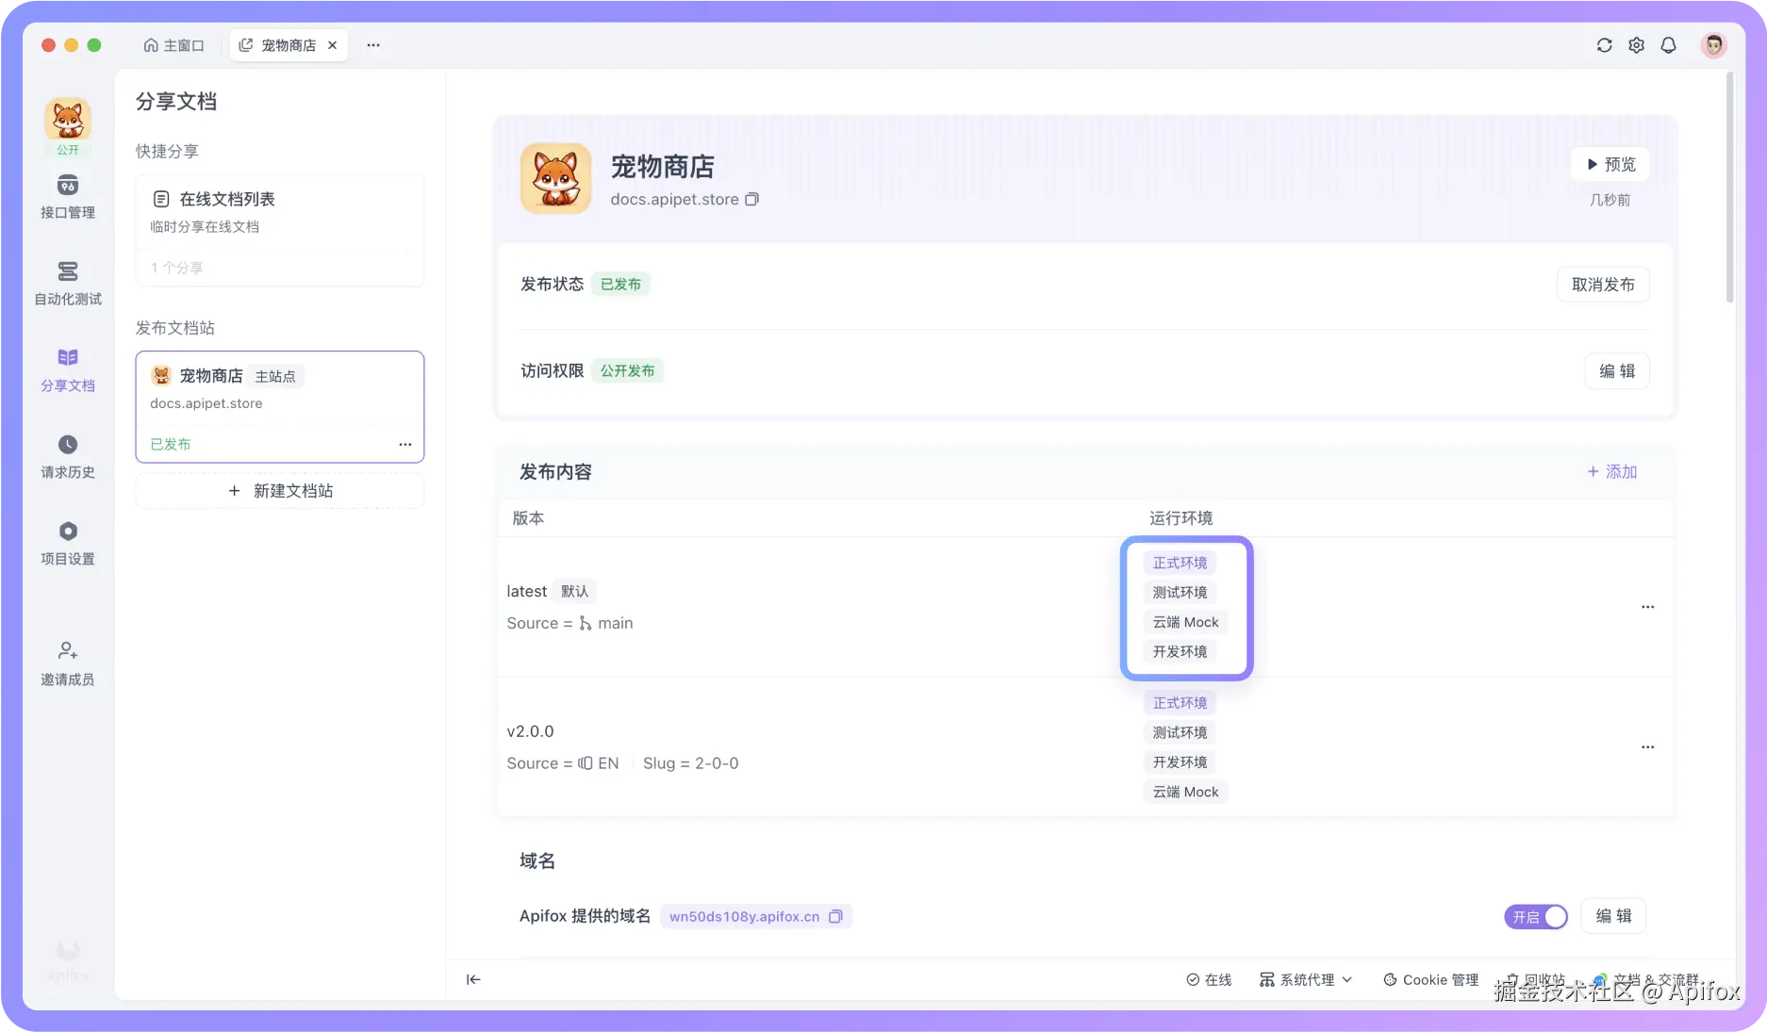Click the 取消发布 button
This screenshot has height=1032, width=1767.
pos(1603,285)
